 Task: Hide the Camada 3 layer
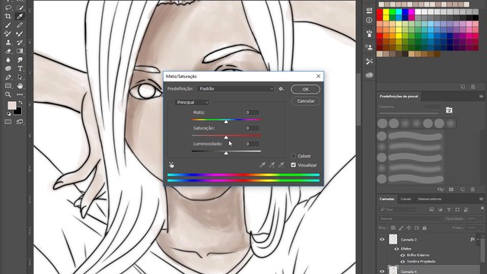pyautogui.click(x=382, y=240)
